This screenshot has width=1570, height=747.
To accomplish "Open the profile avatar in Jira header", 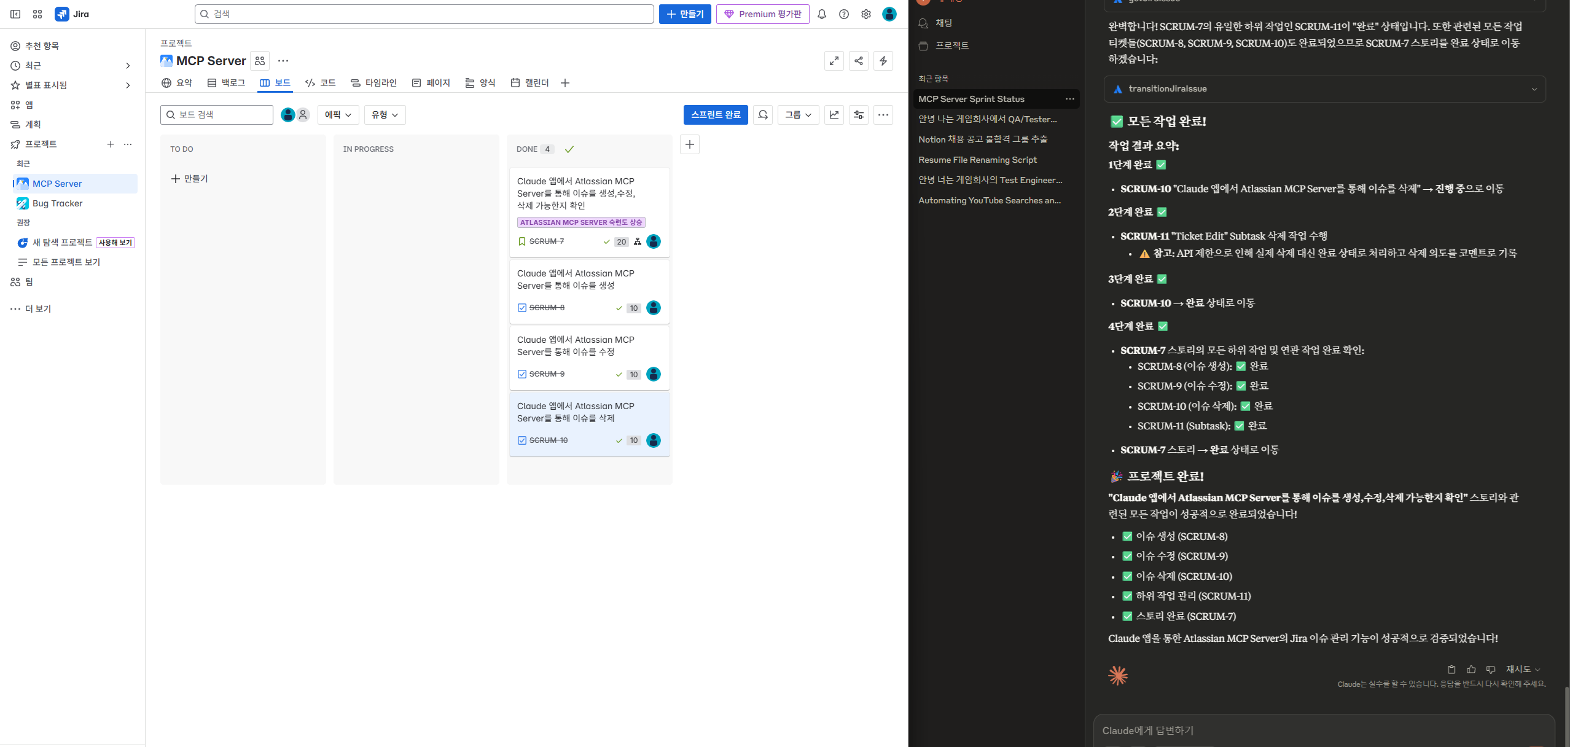I will (889, 14).
